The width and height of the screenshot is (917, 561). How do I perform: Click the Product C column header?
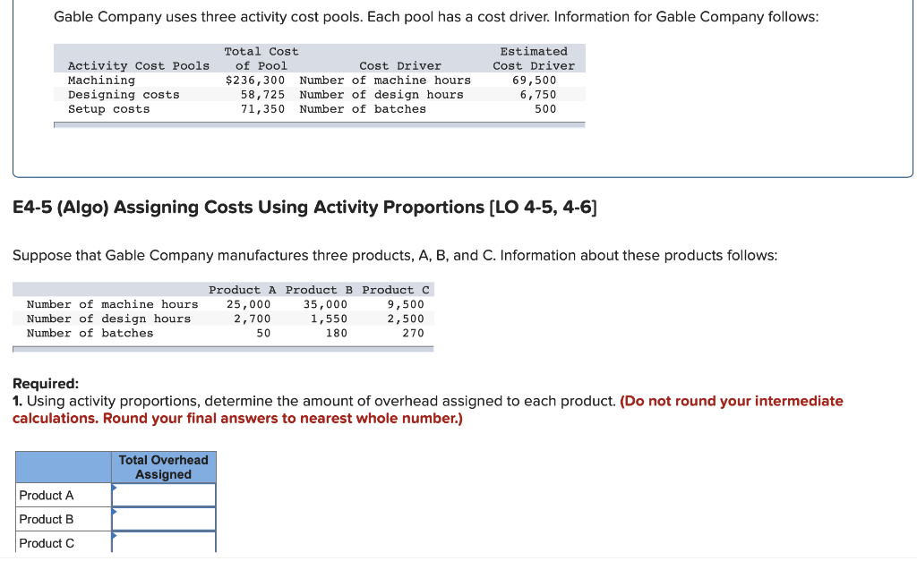(x=398, y=289)
